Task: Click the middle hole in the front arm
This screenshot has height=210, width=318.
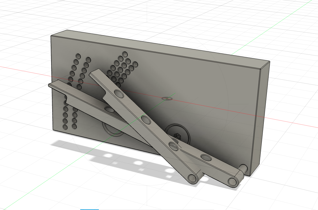Action: click(146, 120)
